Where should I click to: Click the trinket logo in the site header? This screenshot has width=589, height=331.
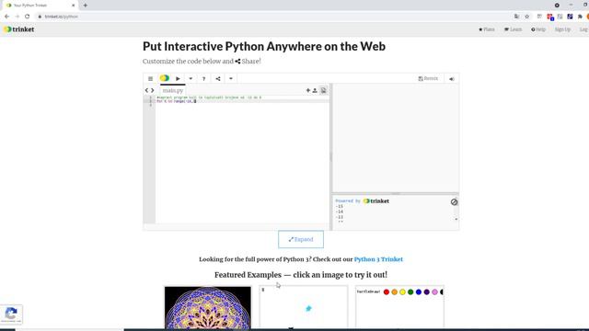click(x=19, y=29)
